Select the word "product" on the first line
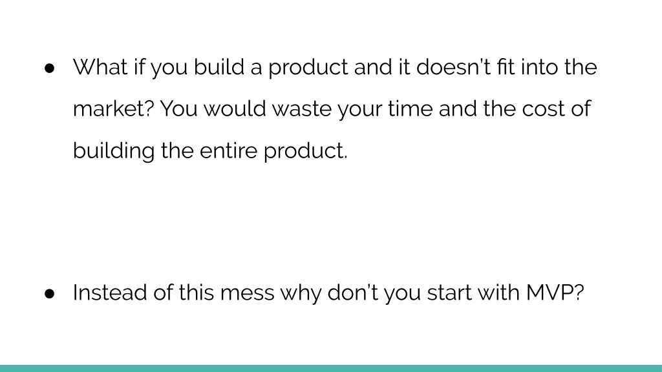 308,68
